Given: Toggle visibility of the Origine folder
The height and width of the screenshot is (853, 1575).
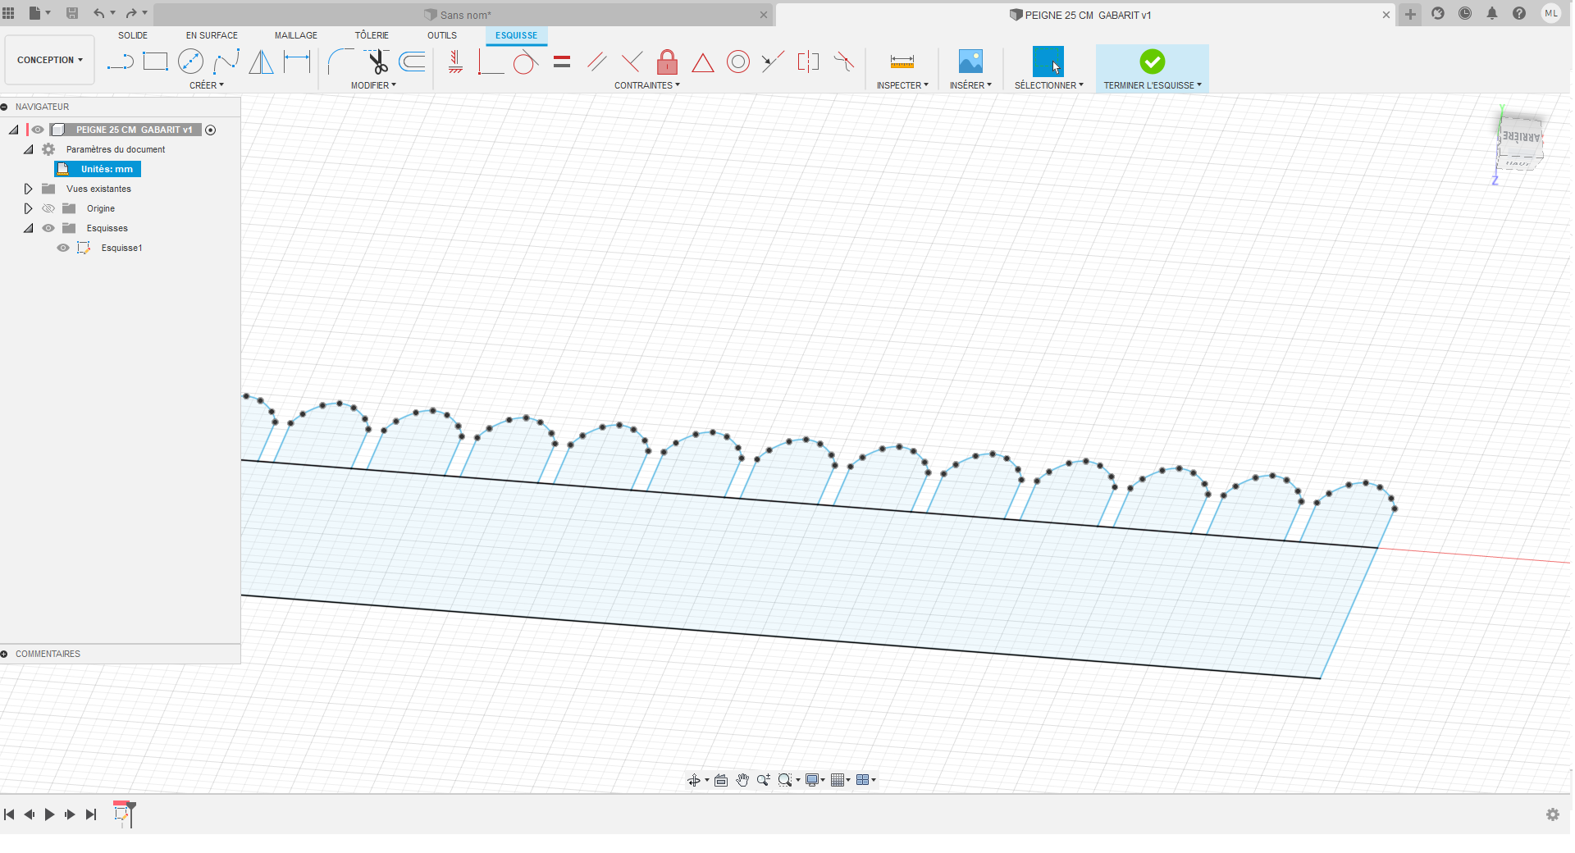Looking at the screenshot, I should (x=48, y=208).
